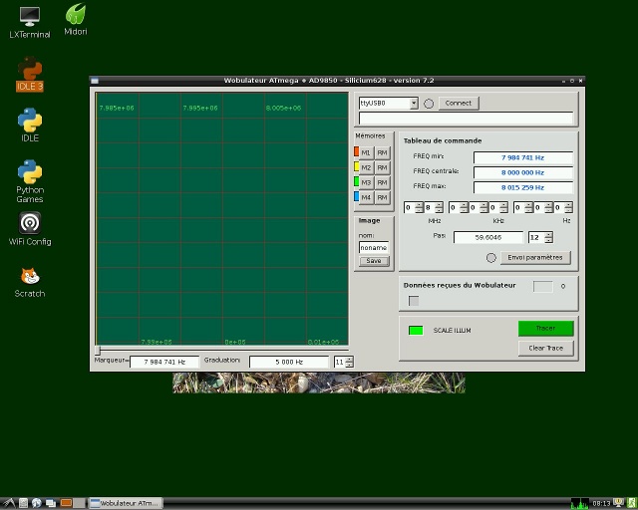Click the RM button beside M2
This screenshot has height=510, width=638.
(x=382, y=167)
